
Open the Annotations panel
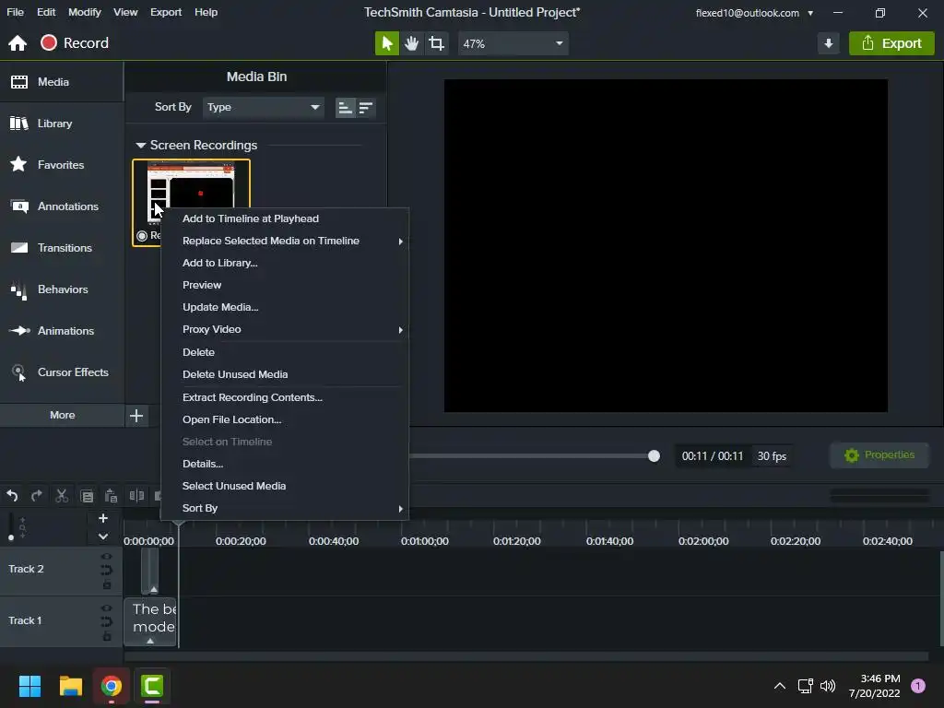tap(62, 206)
